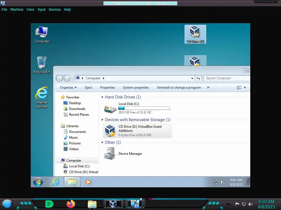
Task: Select the Device Manager icon
Action: (110, 153)
